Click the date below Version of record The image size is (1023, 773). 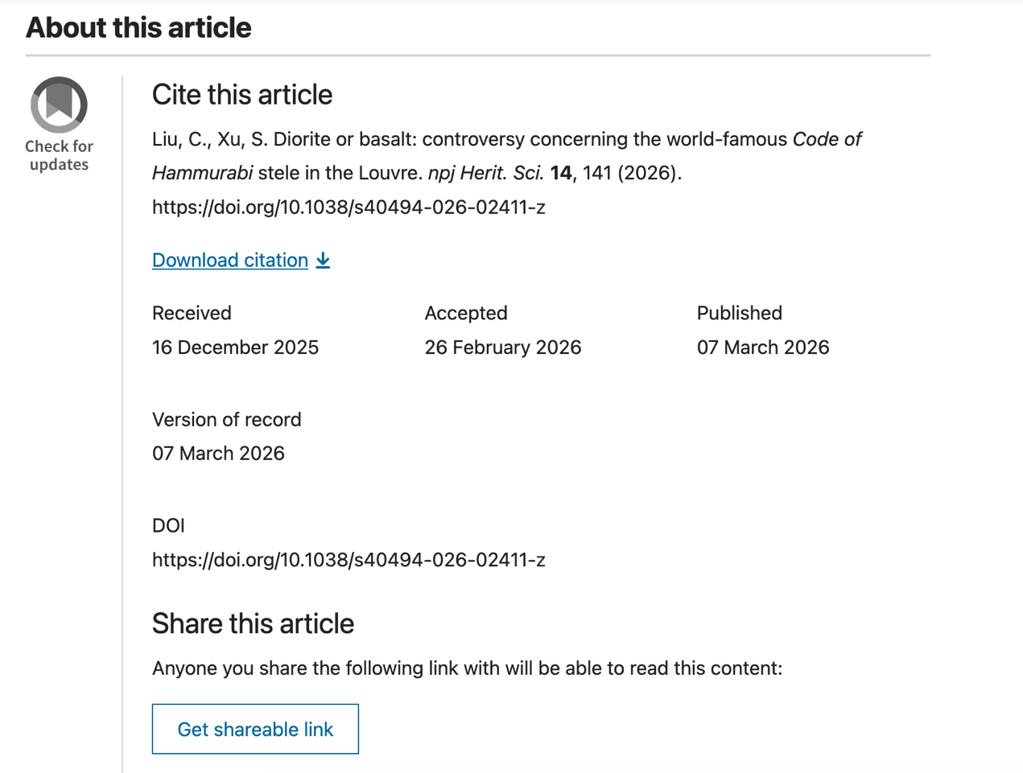point(218,454)
